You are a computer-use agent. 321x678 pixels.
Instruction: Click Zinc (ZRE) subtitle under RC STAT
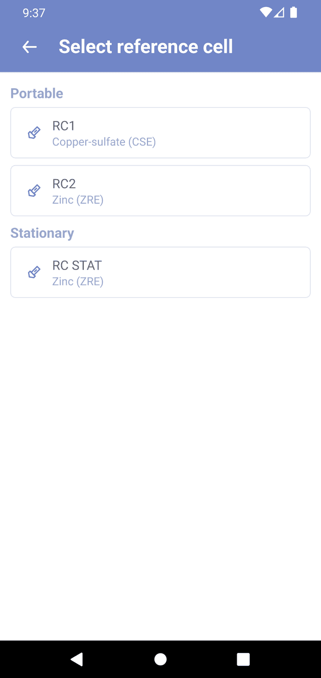tap(78, 282)
